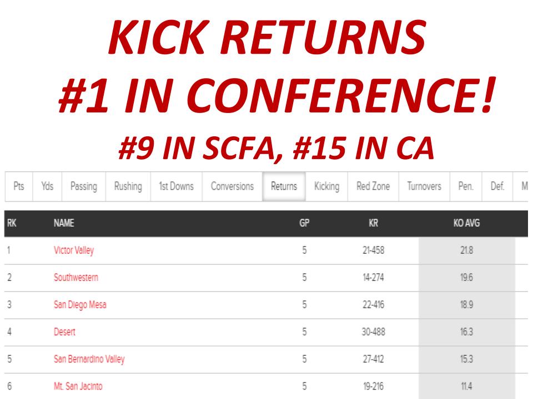Open San Bernardino Valley team link
The image size is (533, 399).
(x=89, y=359)
